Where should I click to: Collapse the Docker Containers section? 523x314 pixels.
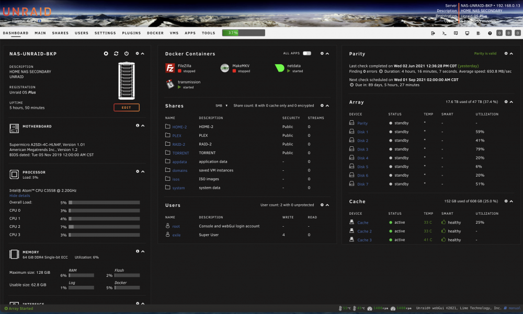[x=327, y=53]
